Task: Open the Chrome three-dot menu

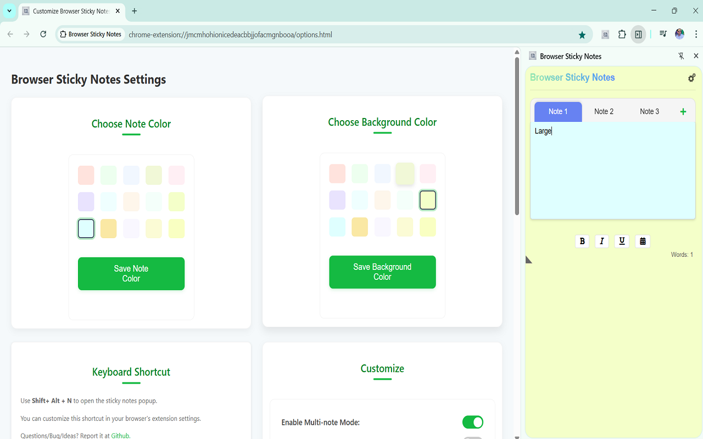Action: coord(695,34)
